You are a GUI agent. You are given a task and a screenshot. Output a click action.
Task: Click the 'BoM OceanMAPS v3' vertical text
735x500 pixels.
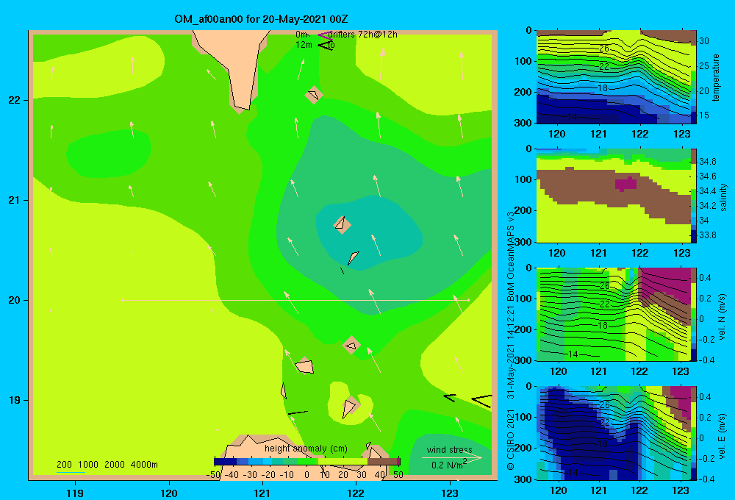(x=511, y=257)
